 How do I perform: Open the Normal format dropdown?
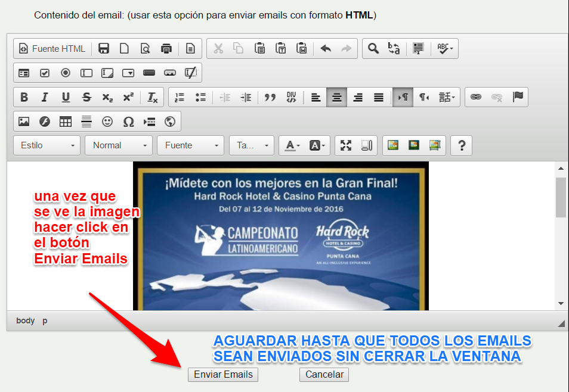click(x=119, y=145)
